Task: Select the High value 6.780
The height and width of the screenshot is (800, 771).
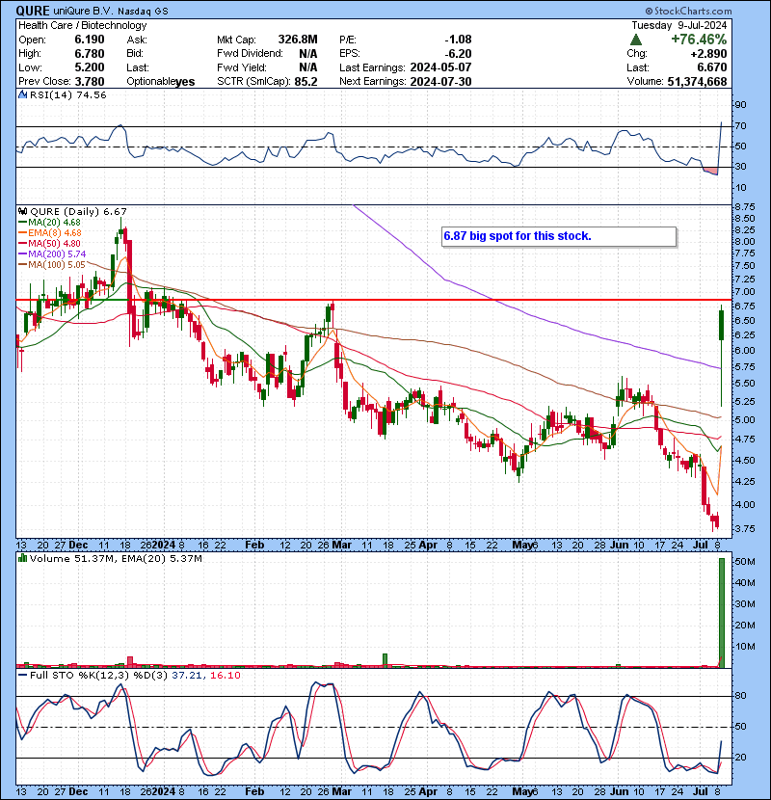Action: 90,54
